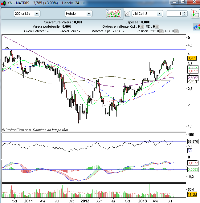Screen dimensions: 200x203
Task: Click the RSI lower threshold label 30
Action: coord(190,151)
